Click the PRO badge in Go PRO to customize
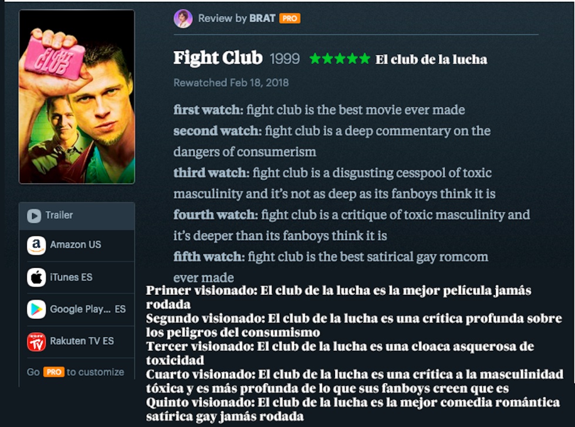Image resolution: width=575 pixels, height=427 pixels. [x=53, y=372]
